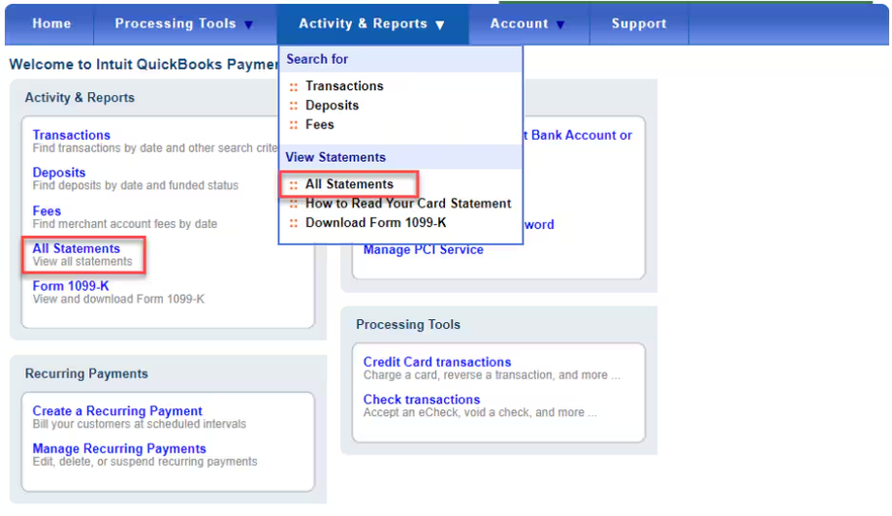
Task: Go to the Home tab
Action: [x=51, y=24]
